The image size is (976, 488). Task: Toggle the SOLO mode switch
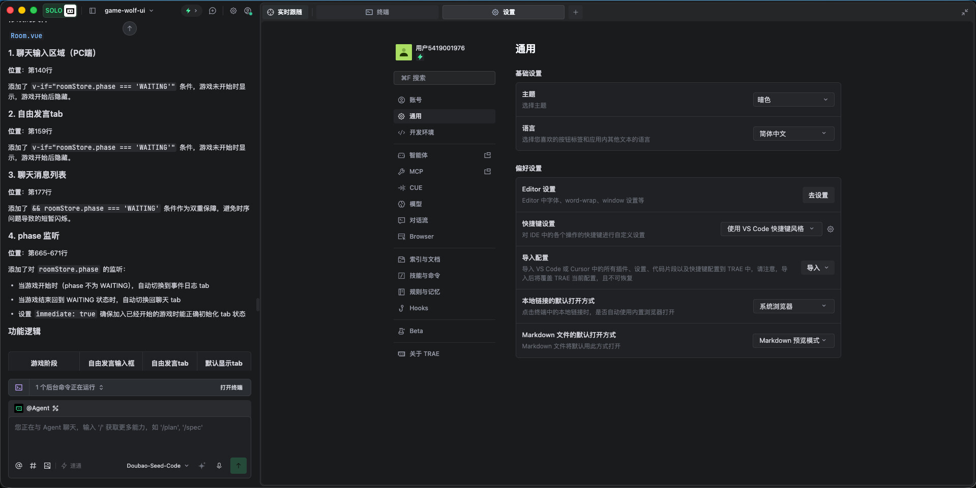(x=61, y=11)
